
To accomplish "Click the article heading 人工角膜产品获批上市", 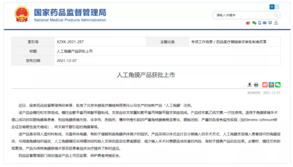I will tap(146, 75).
